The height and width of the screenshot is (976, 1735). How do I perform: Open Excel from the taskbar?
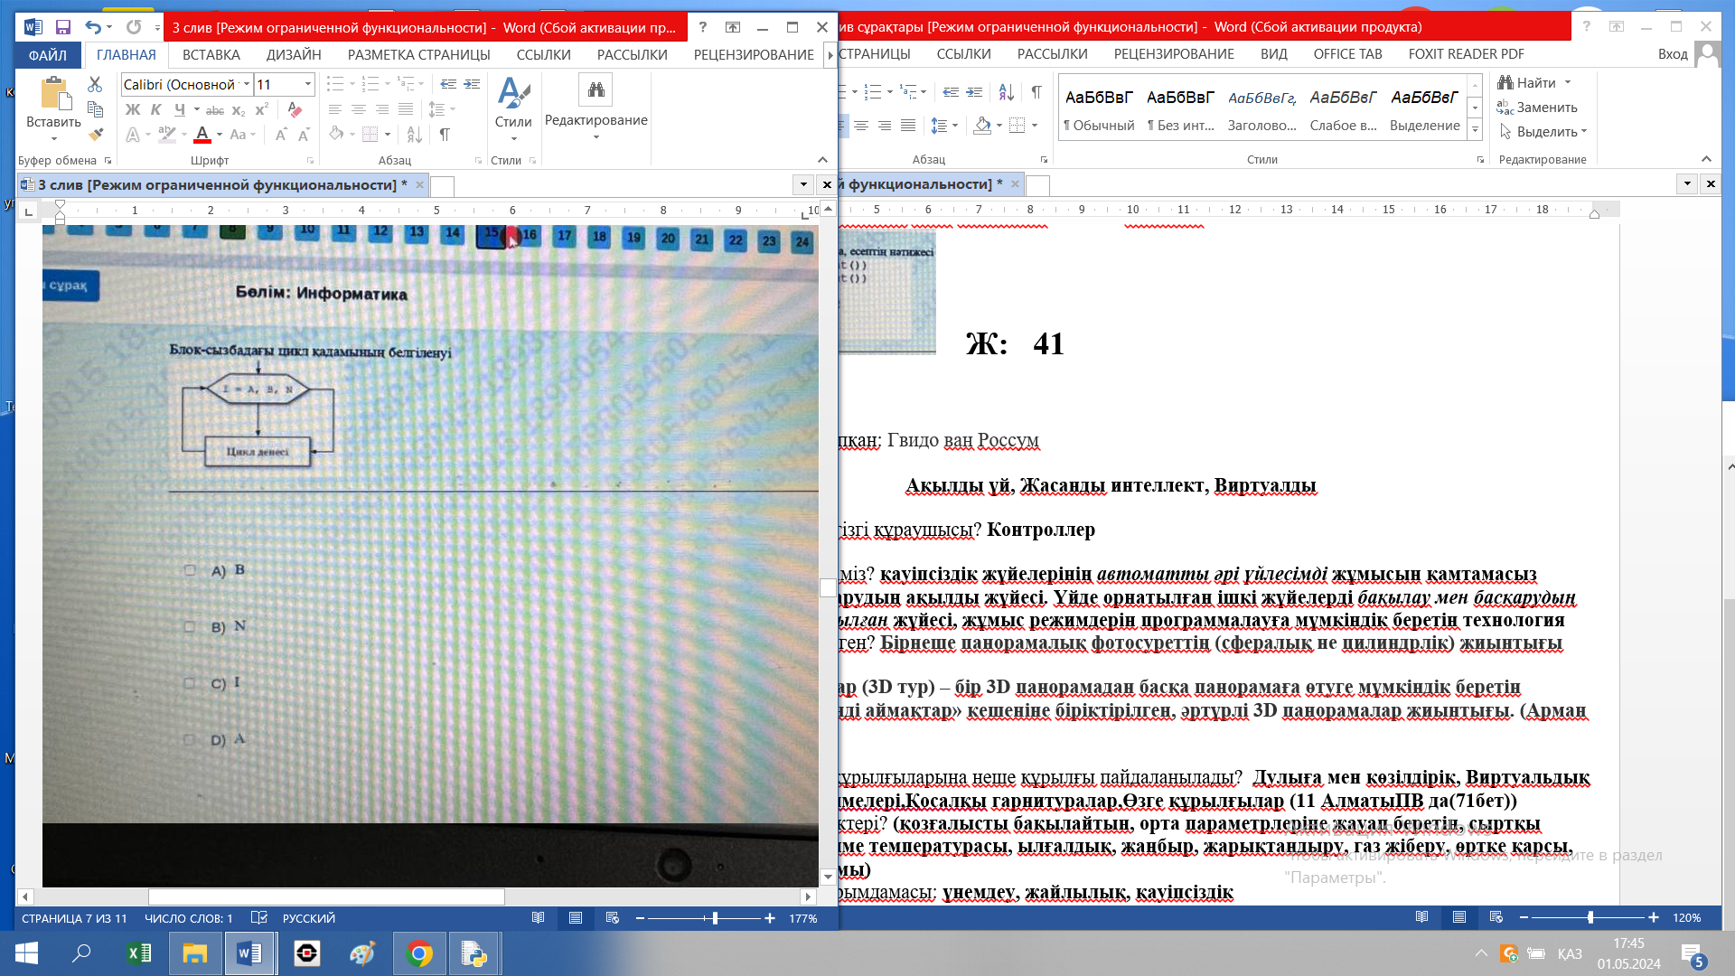(x=139, y=953)
